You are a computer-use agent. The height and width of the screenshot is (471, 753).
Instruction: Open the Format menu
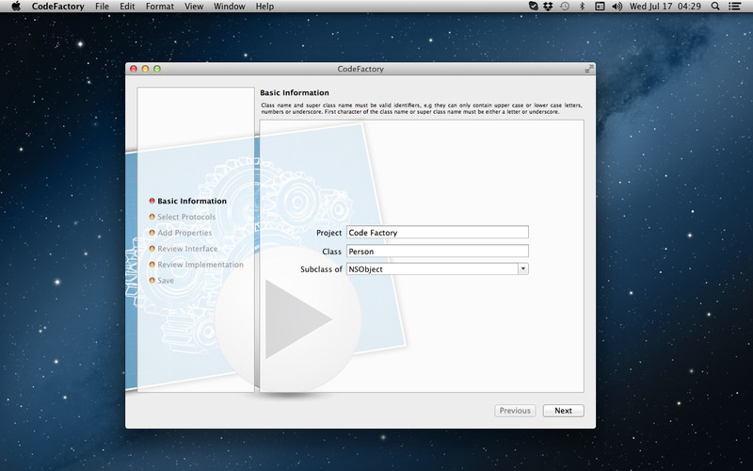(x=160, y=7)
